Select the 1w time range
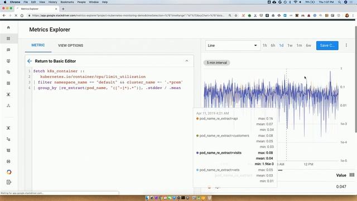357x201 pixels. (x=290, y=45)
